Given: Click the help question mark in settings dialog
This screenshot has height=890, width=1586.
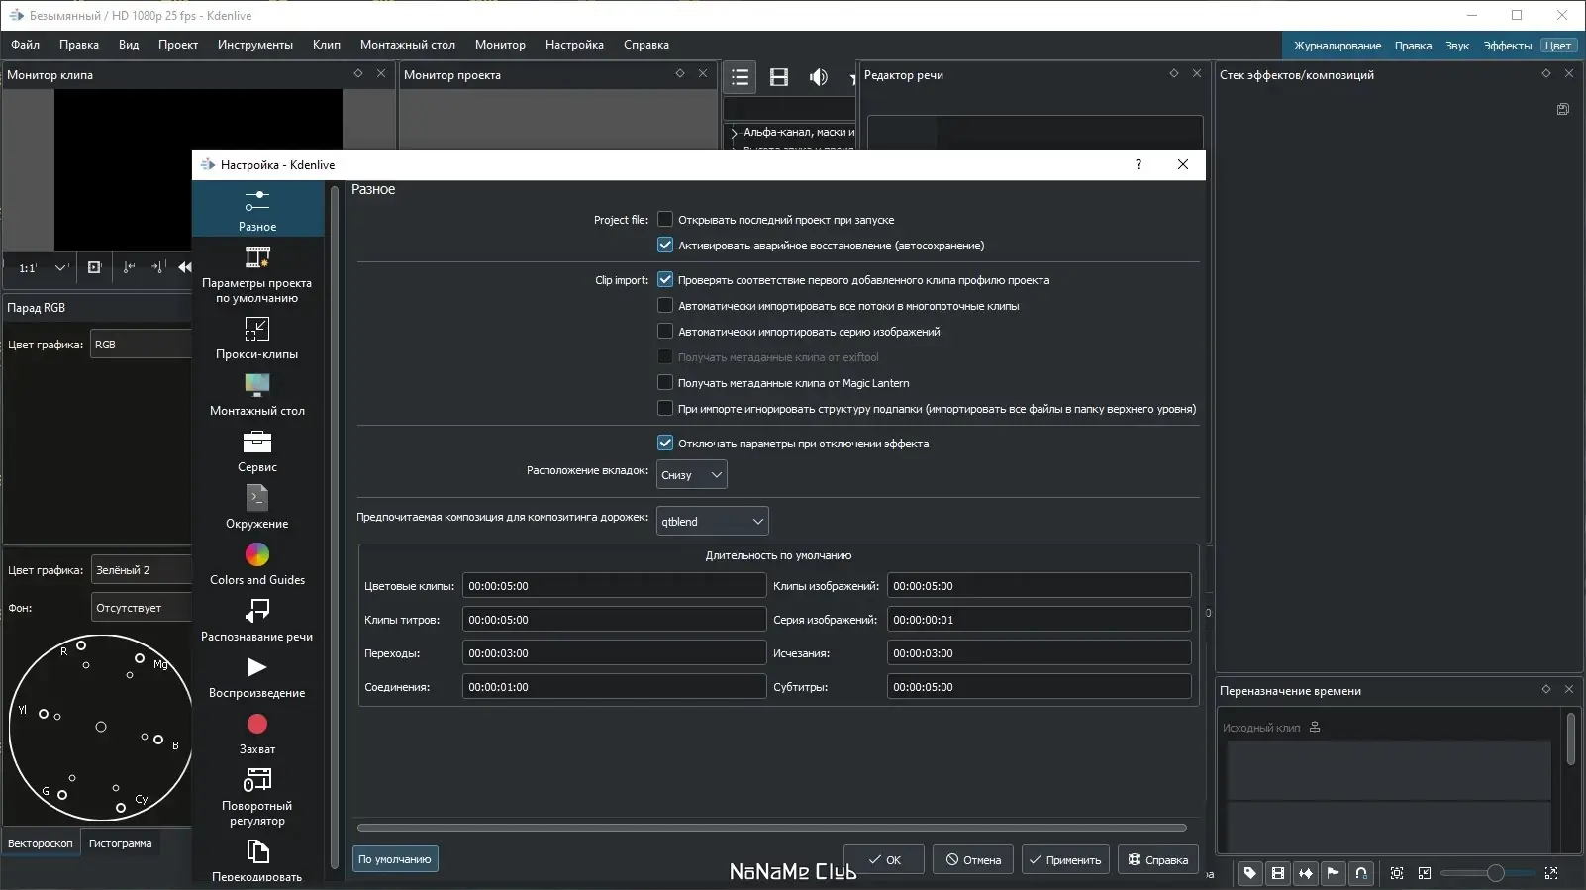Looking at the screenshot, I should (x=1139, y=164).
